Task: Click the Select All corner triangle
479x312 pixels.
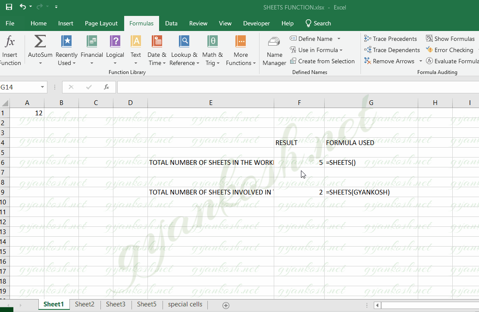Action: coord(5,103)
